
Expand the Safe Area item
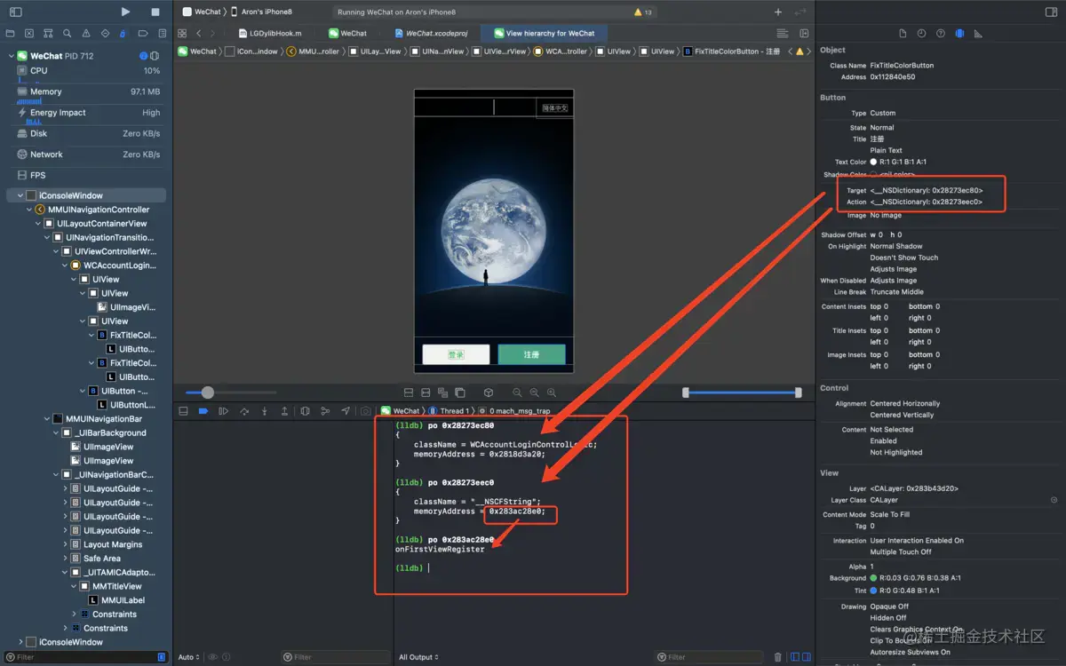coord(65,559)
